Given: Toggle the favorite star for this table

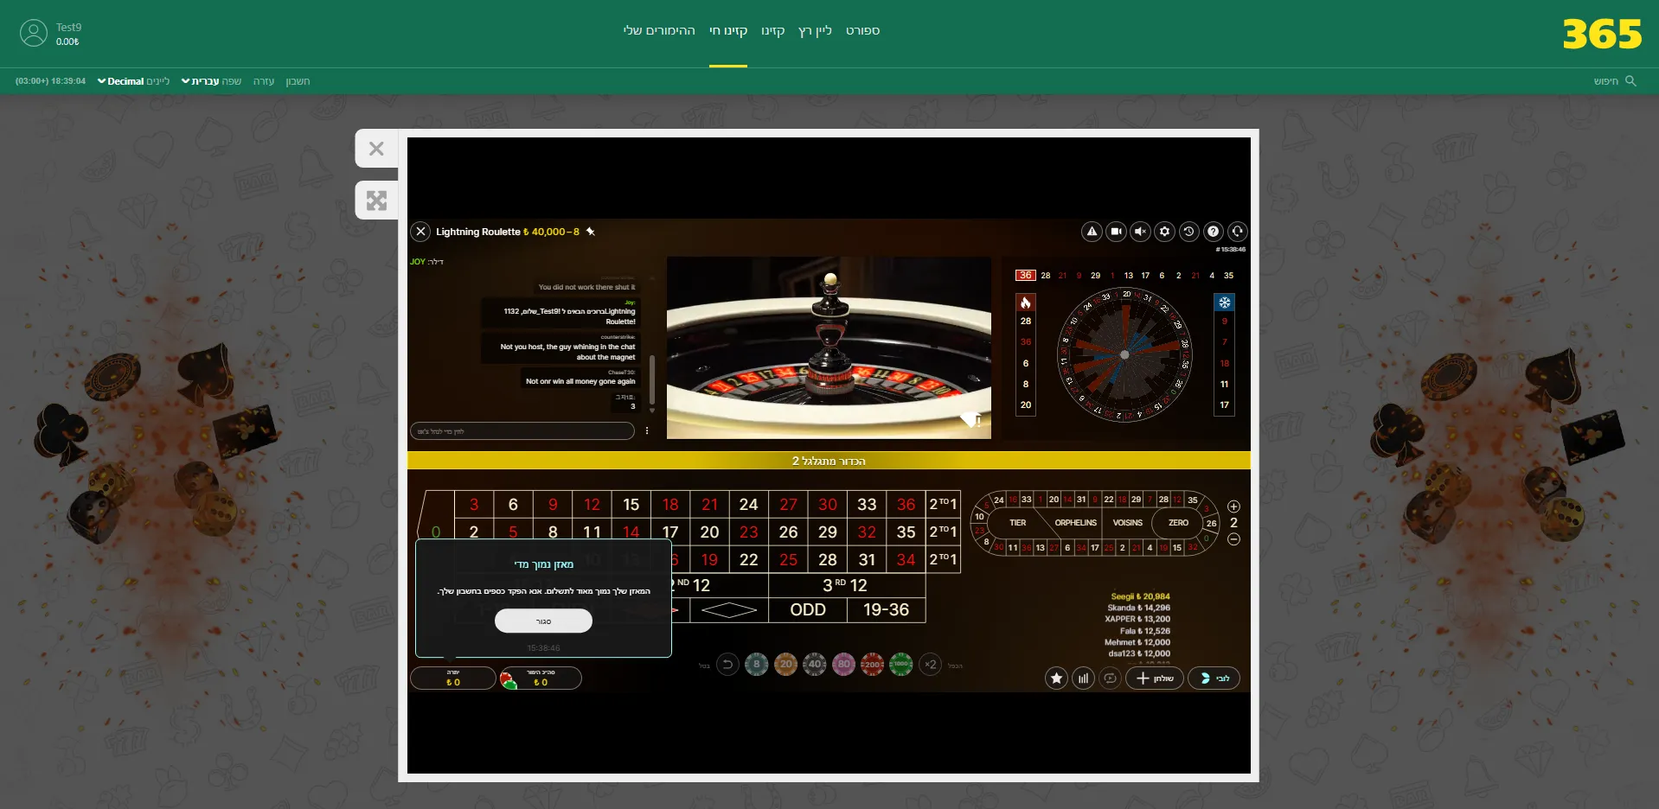Looking at the screenshot, I should [1056, 678].
